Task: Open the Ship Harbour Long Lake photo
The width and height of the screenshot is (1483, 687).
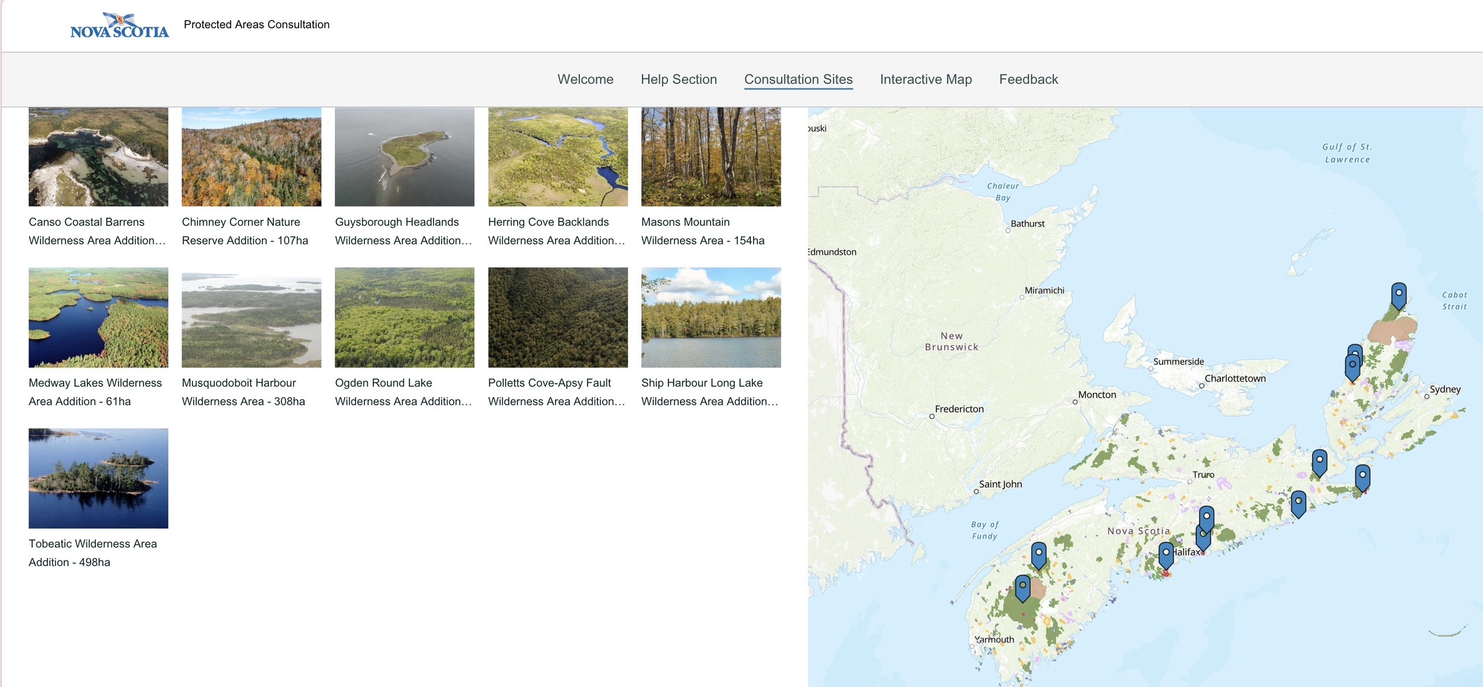Action: click(x=711, y=318)
